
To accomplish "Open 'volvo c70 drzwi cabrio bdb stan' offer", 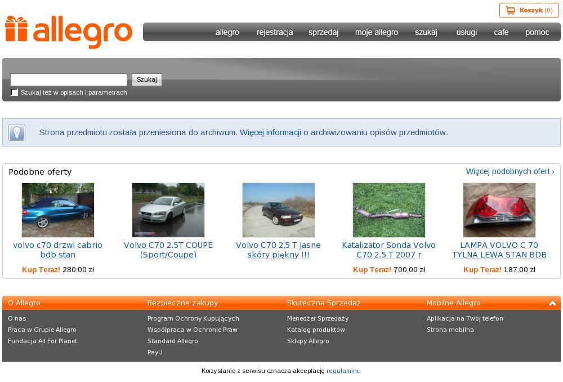I will [58, 250].
